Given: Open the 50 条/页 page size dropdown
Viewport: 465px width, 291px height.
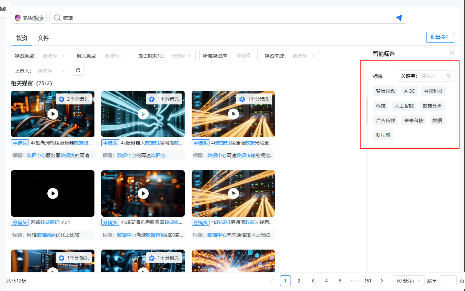Looking at the screenshot, I should click(409, 281).
